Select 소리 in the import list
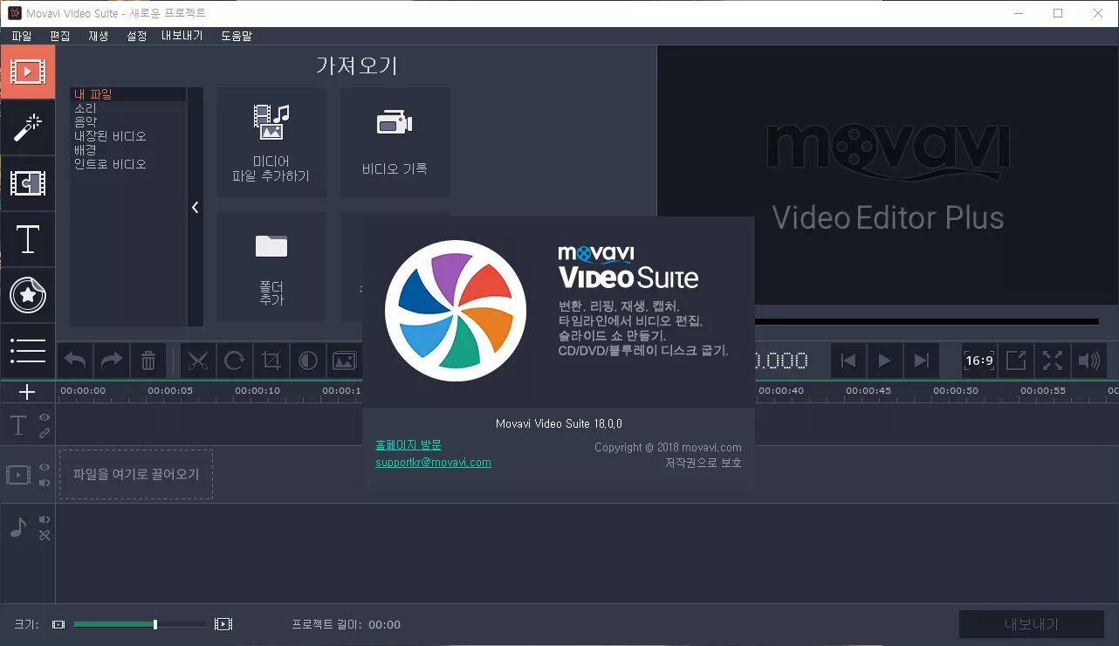The image size is (1119, 646). coord(127,108)
